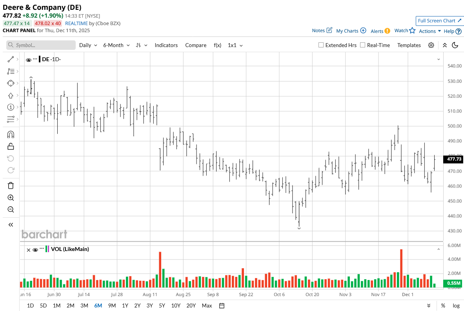Image resolution: width=464 pixels, height=311 pixels.
Task: Open the horizontal lines tool group
Action: 11,119
